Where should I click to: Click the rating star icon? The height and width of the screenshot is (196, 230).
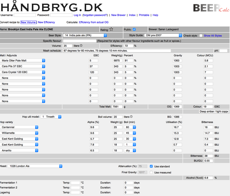pyautogui.click(x=111, y=29)
